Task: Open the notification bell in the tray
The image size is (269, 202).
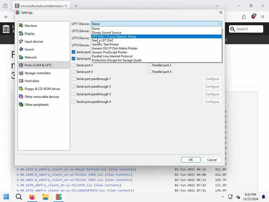Action: (263, 197)
